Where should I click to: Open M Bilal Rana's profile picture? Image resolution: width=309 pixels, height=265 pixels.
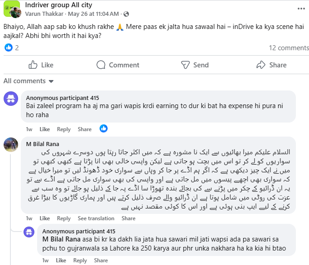click(x=11, y=145)
